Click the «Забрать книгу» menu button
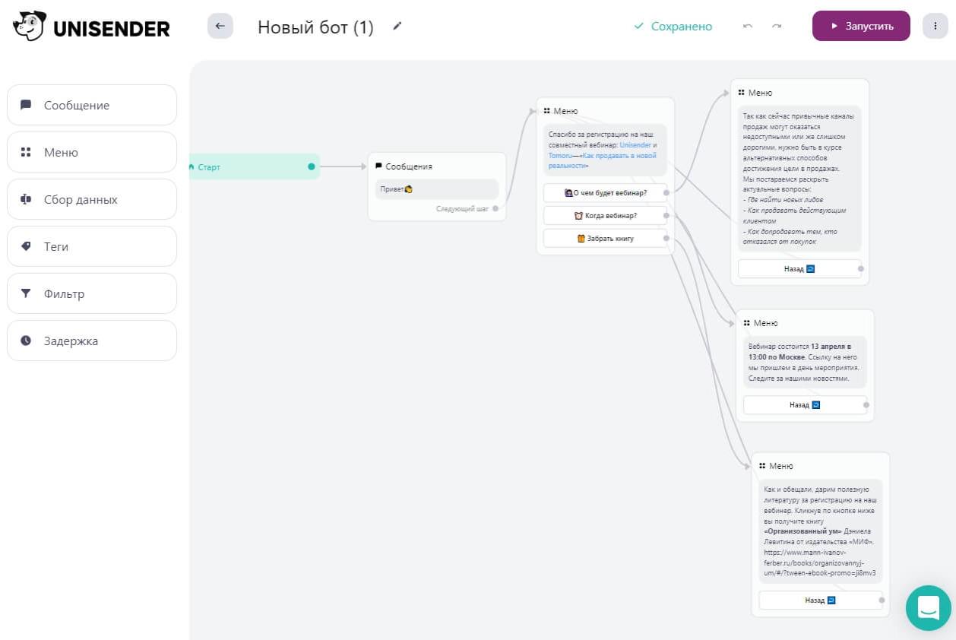 pyautogui.click(x=605, y=238)
